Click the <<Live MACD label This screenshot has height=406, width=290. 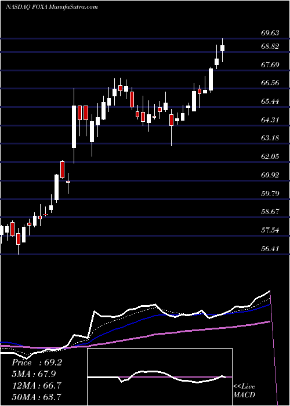pyautogui.click(x=244, y=391)
